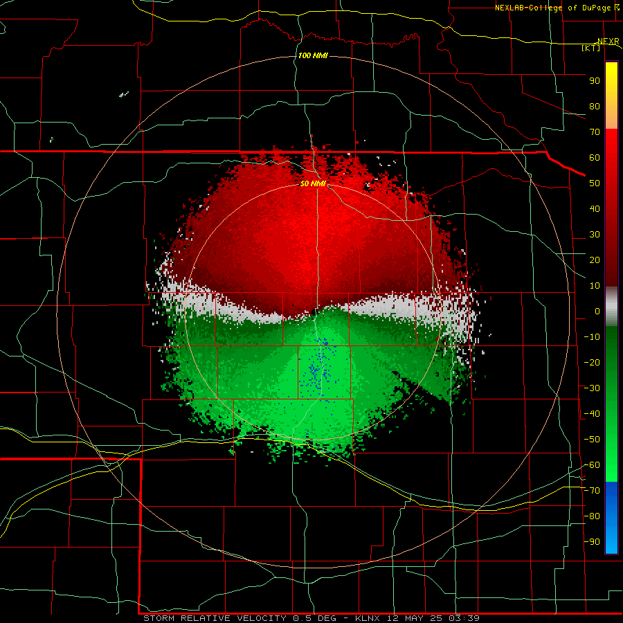The height and width of the screenshot is (623, 623).
Task: Select the positive 50 scale value
Action: tap(595, 183)
